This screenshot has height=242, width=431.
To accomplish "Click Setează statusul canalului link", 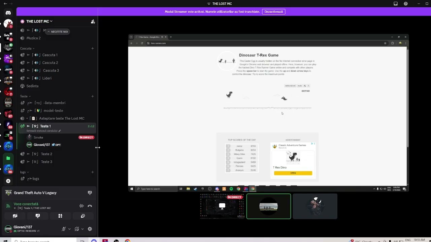I will (43, 131).
